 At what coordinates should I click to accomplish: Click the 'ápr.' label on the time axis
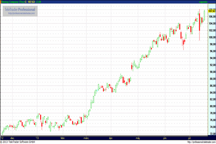pyautogui.click(x=111, y=138)
